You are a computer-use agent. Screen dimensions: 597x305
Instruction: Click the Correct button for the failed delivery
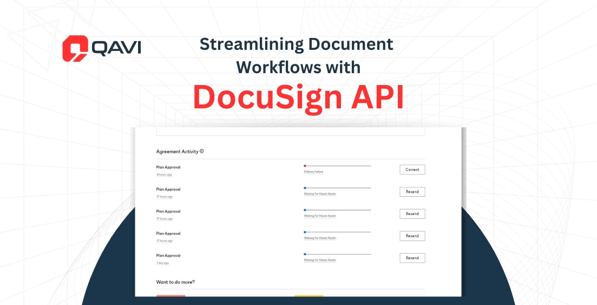[x=412, y=170]
